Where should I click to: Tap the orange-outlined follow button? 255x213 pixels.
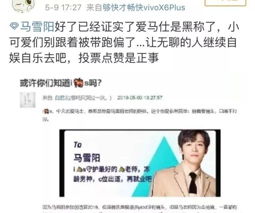point(225,2)
